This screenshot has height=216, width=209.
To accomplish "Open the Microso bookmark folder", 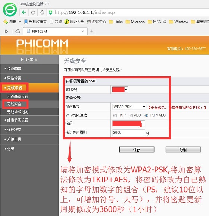I will point(135,22).
